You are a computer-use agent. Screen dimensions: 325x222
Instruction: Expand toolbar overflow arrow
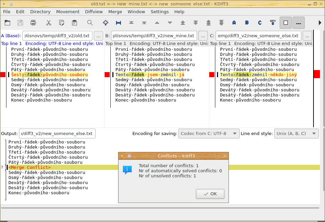tap(320, 23)
